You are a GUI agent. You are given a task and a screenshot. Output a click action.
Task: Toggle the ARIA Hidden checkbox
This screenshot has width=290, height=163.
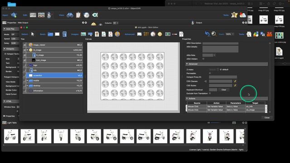coord(203,59)
